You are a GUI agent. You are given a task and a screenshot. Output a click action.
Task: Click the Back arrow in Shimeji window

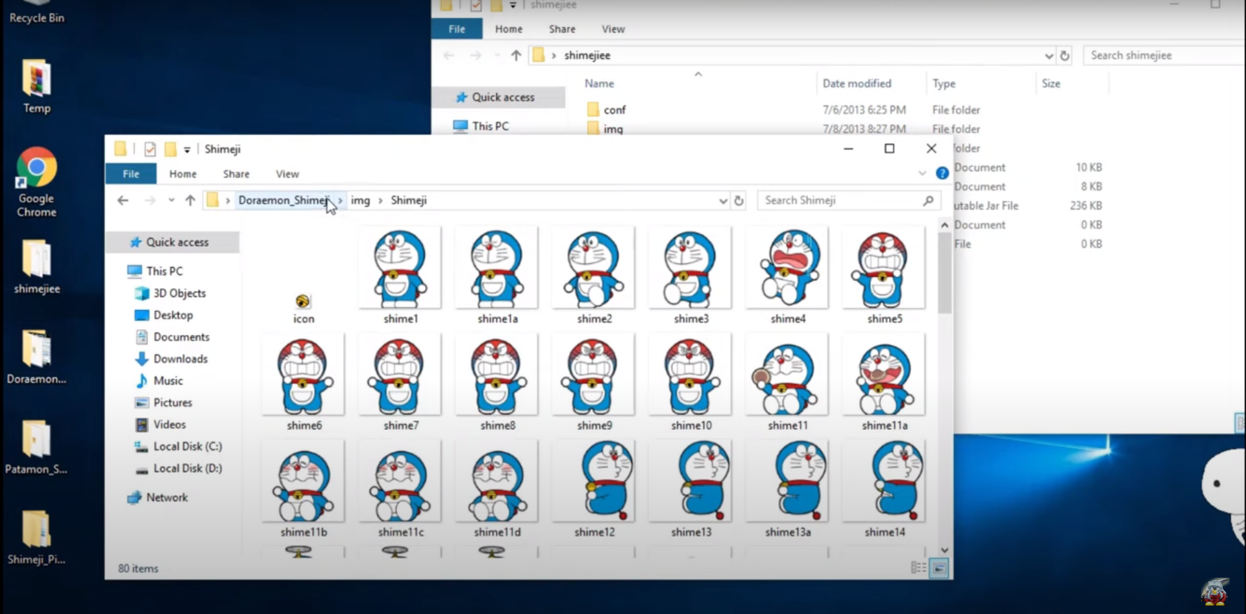123,200
